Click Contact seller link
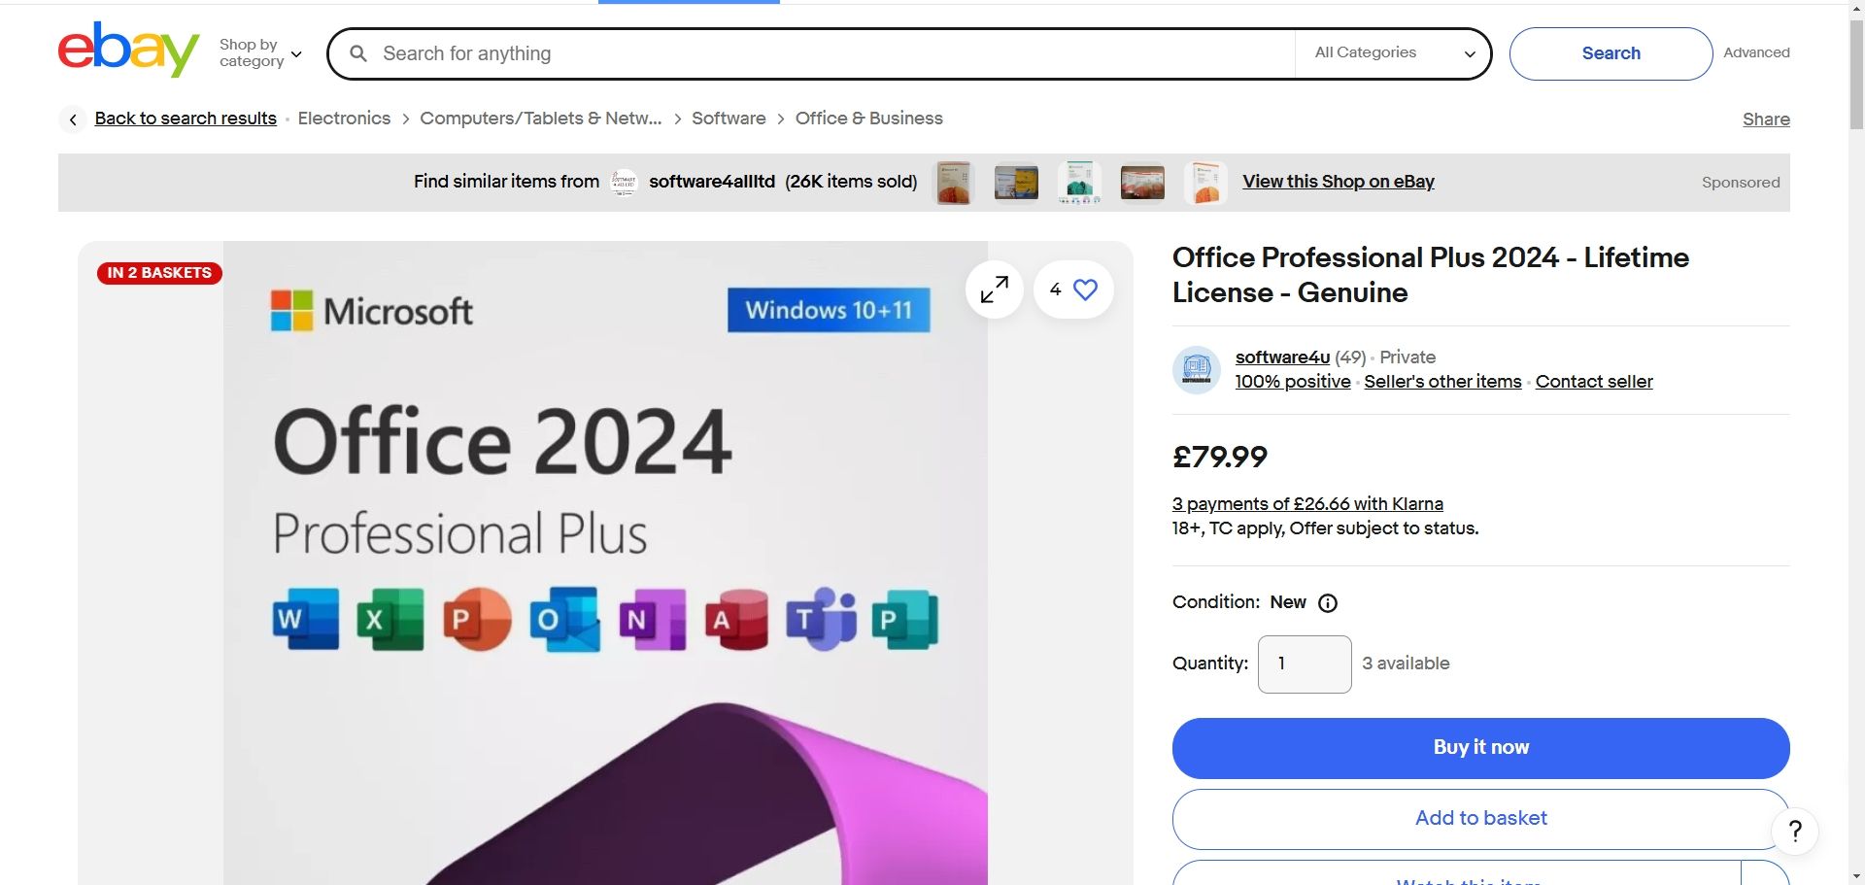 (1594, 382)
